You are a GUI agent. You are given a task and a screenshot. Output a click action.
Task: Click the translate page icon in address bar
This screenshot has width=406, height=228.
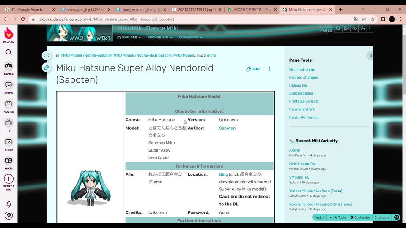pyautogui.click(x=356, y=19)
